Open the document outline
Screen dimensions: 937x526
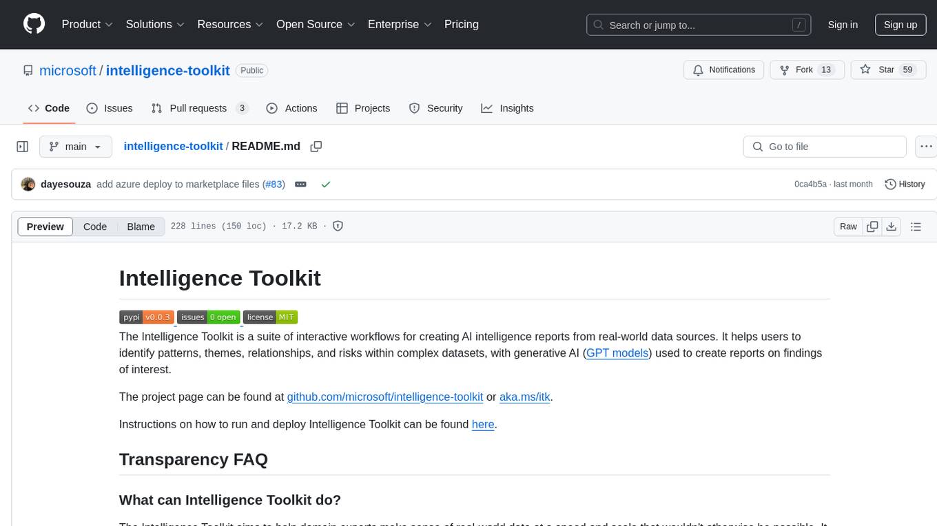(x=916, y=227)
